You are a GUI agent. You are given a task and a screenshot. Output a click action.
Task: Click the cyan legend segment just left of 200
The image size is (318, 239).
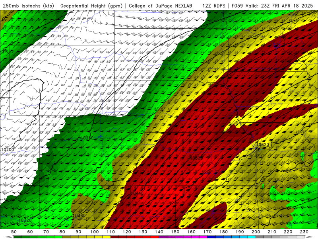[x=252, y=237]
